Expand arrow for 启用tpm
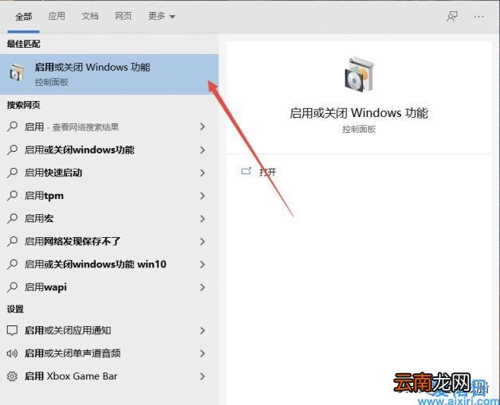 pyautogui.click(x=203, y=196)
